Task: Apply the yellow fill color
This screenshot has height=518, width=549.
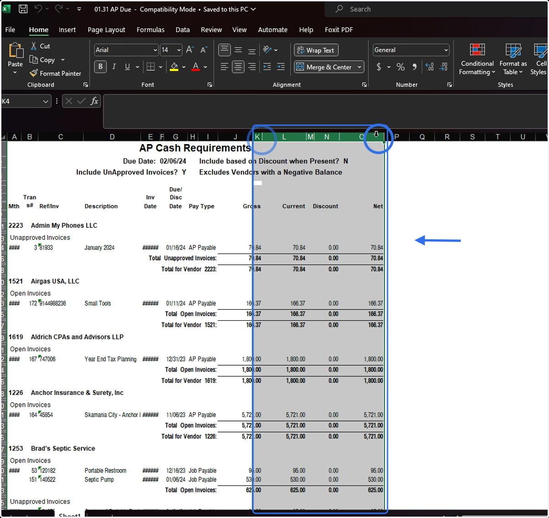Action: (x=174, y=67)
